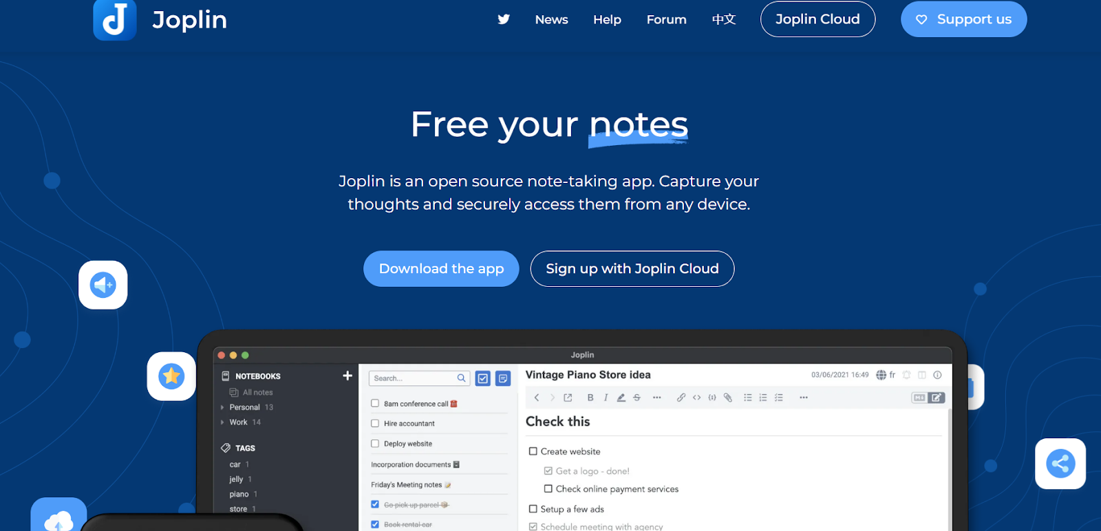Tick the Create website checkbox

(x=533, y=451)
